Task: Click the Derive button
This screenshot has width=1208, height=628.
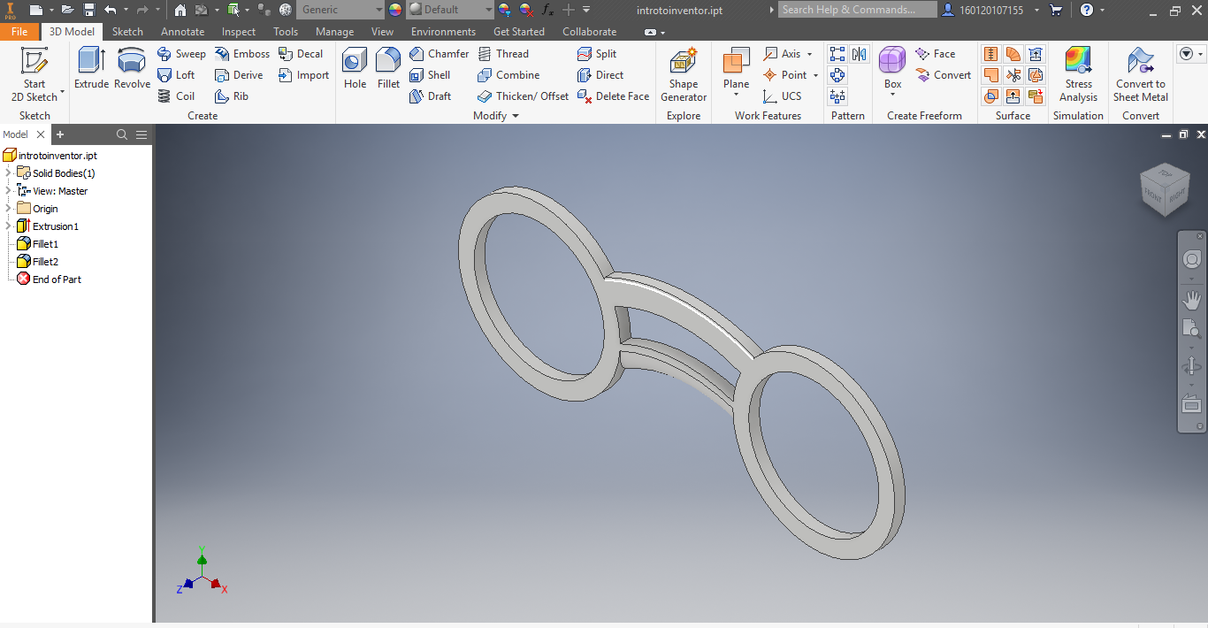Action: click(x=239, y=75)
